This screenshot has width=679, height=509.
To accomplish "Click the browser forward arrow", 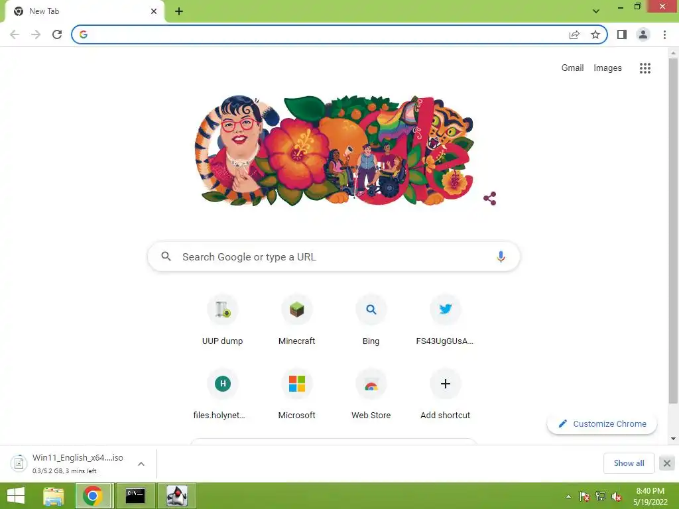I will pyautogui.click(x=36, y=34).
